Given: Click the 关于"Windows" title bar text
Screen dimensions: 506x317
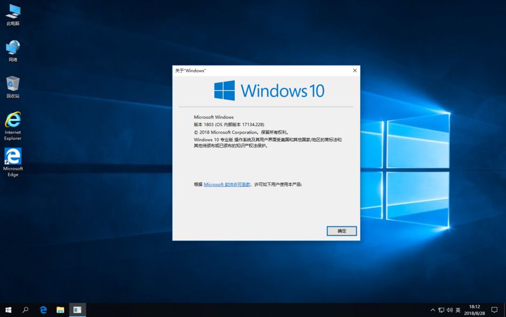Looking at the screenshot, I should click(191, 71).
